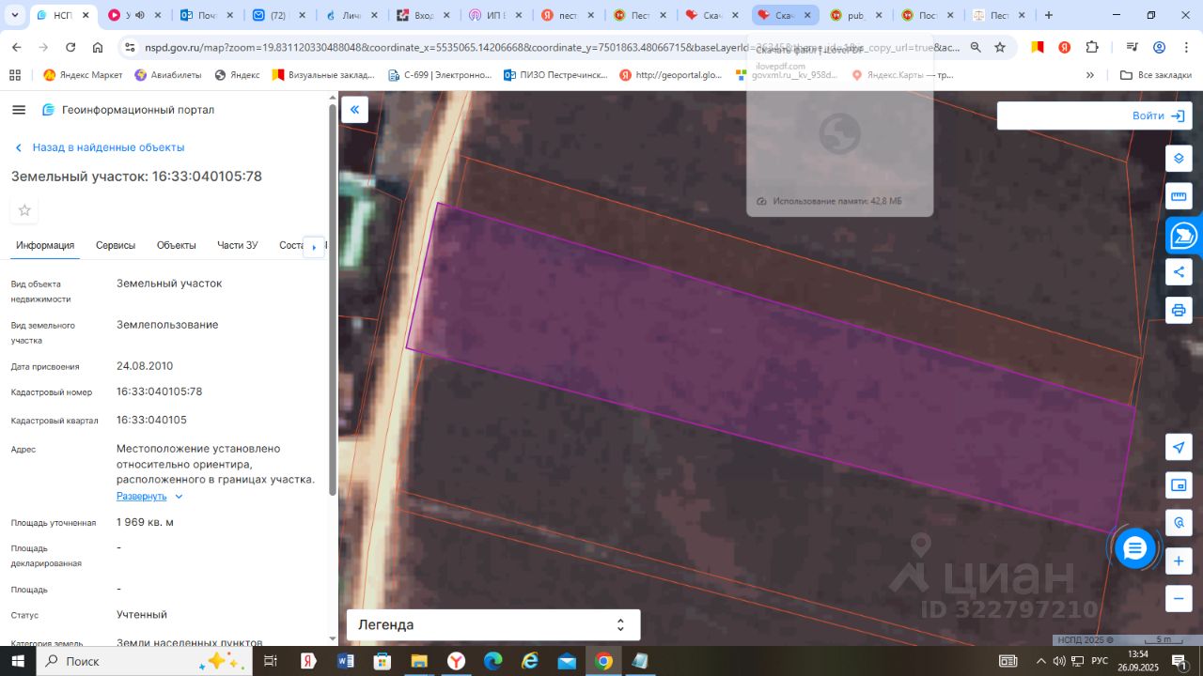Zoom in the map with plus button

tap(1179, 561)
